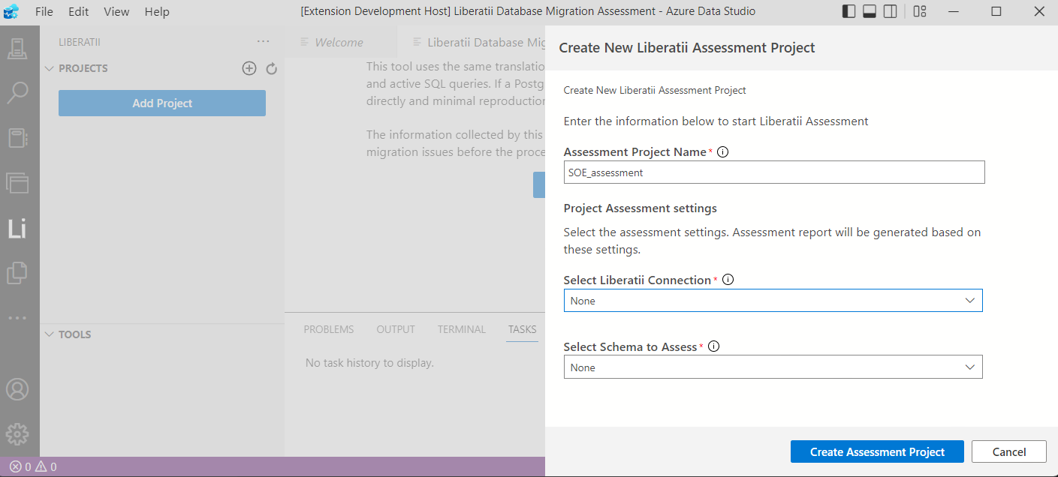Click the Add Project button
Viewport: 1058px width, 477px height.
(162, 103)
